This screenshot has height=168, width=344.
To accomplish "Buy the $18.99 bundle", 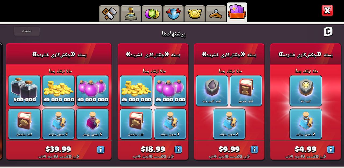I will (153, 149).
